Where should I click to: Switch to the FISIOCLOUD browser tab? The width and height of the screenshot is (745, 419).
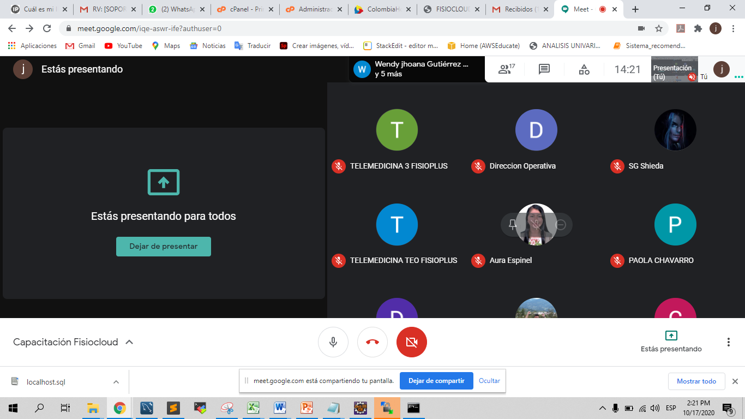point(453,9)
